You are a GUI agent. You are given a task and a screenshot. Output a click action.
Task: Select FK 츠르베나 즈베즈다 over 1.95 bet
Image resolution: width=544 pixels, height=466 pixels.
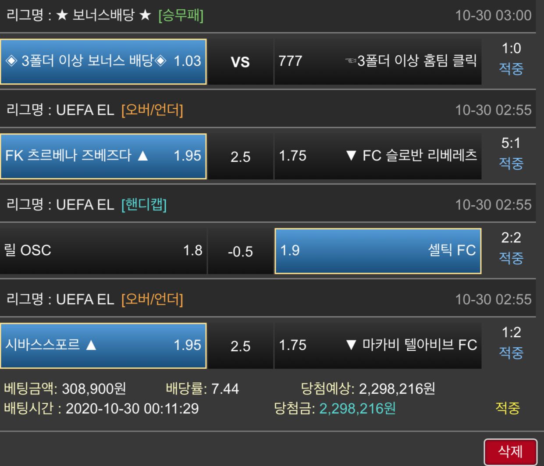pyautogui.click(x=103, y=156)
